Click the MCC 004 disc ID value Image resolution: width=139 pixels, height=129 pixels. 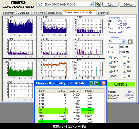coord(122,24)
